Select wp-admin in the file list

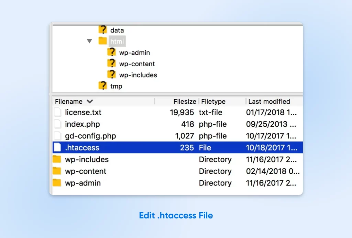83,183
